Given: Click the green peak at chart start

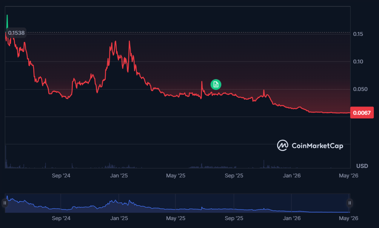Looking at the screenshot, I should pos(7,21).
